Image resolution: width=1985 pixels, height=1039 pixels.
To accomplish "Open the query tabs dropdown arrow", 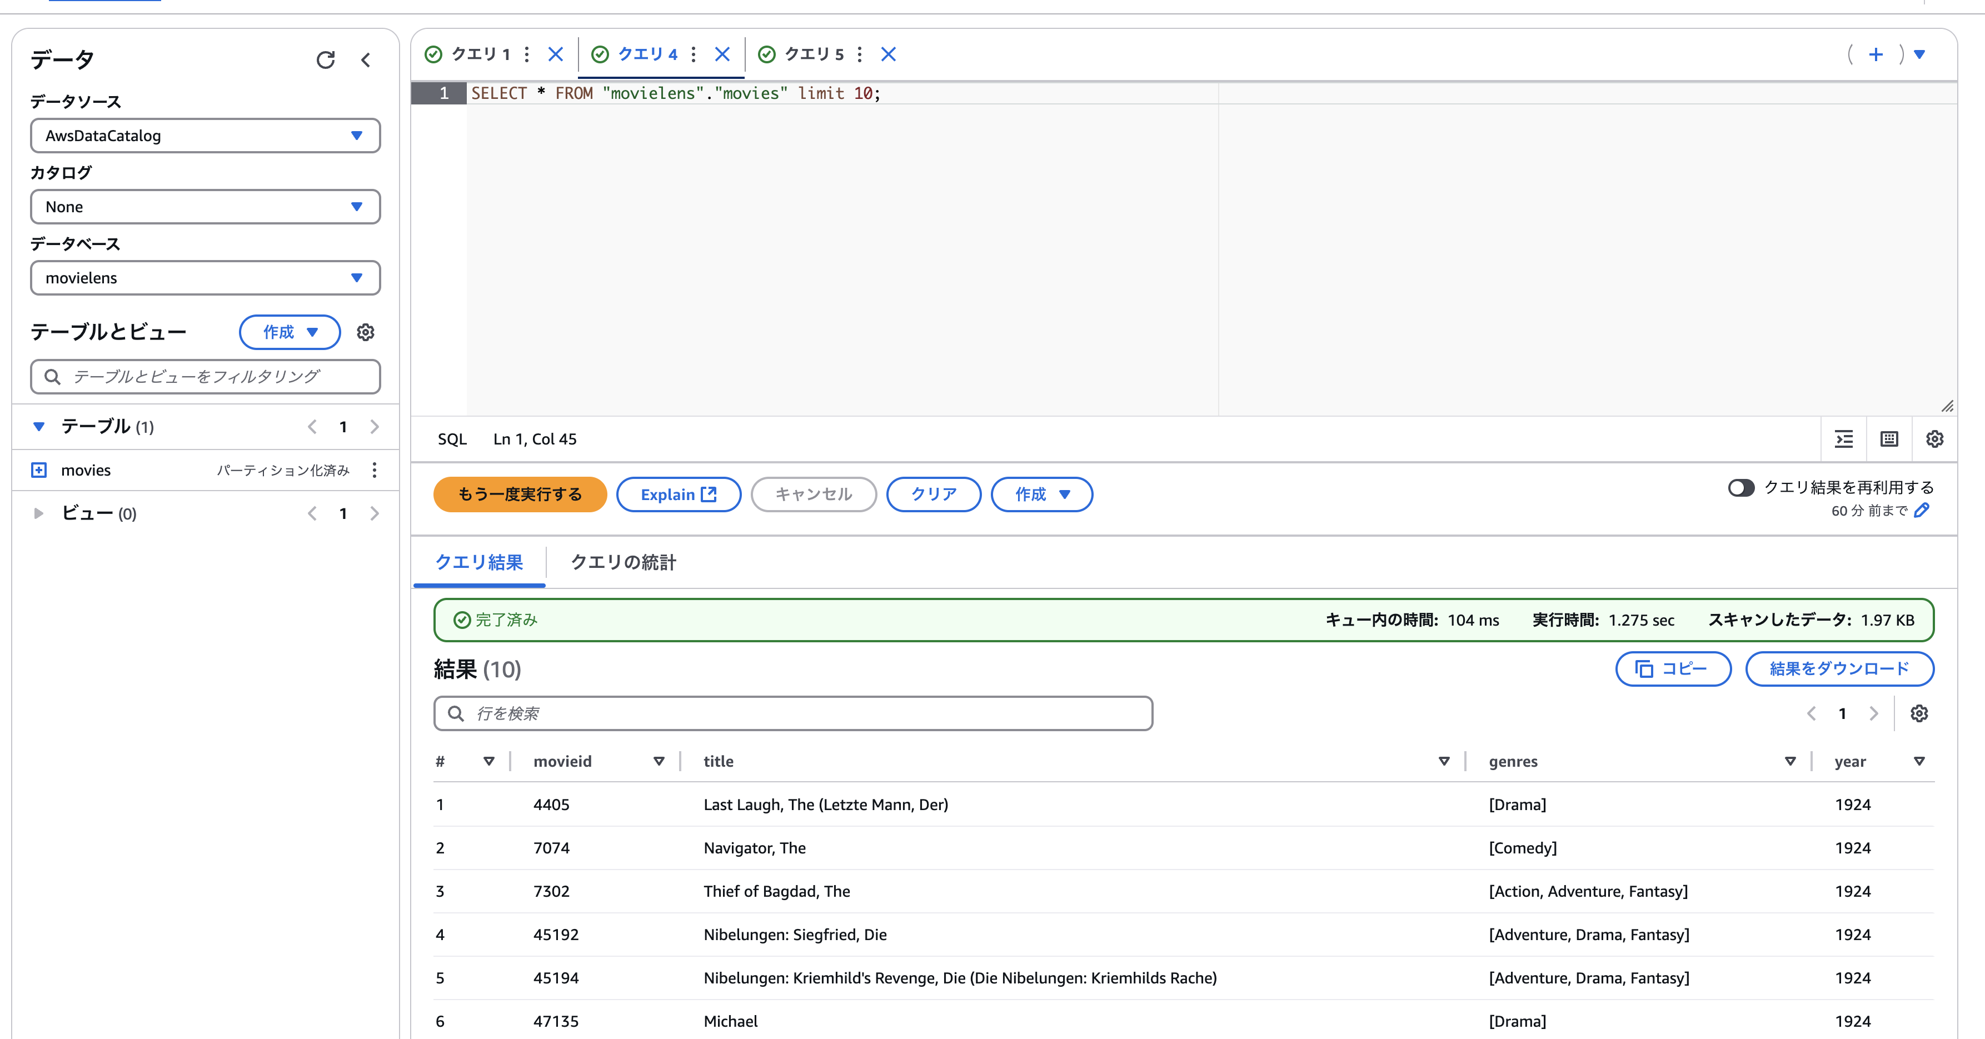I will tap(1921, 54).
